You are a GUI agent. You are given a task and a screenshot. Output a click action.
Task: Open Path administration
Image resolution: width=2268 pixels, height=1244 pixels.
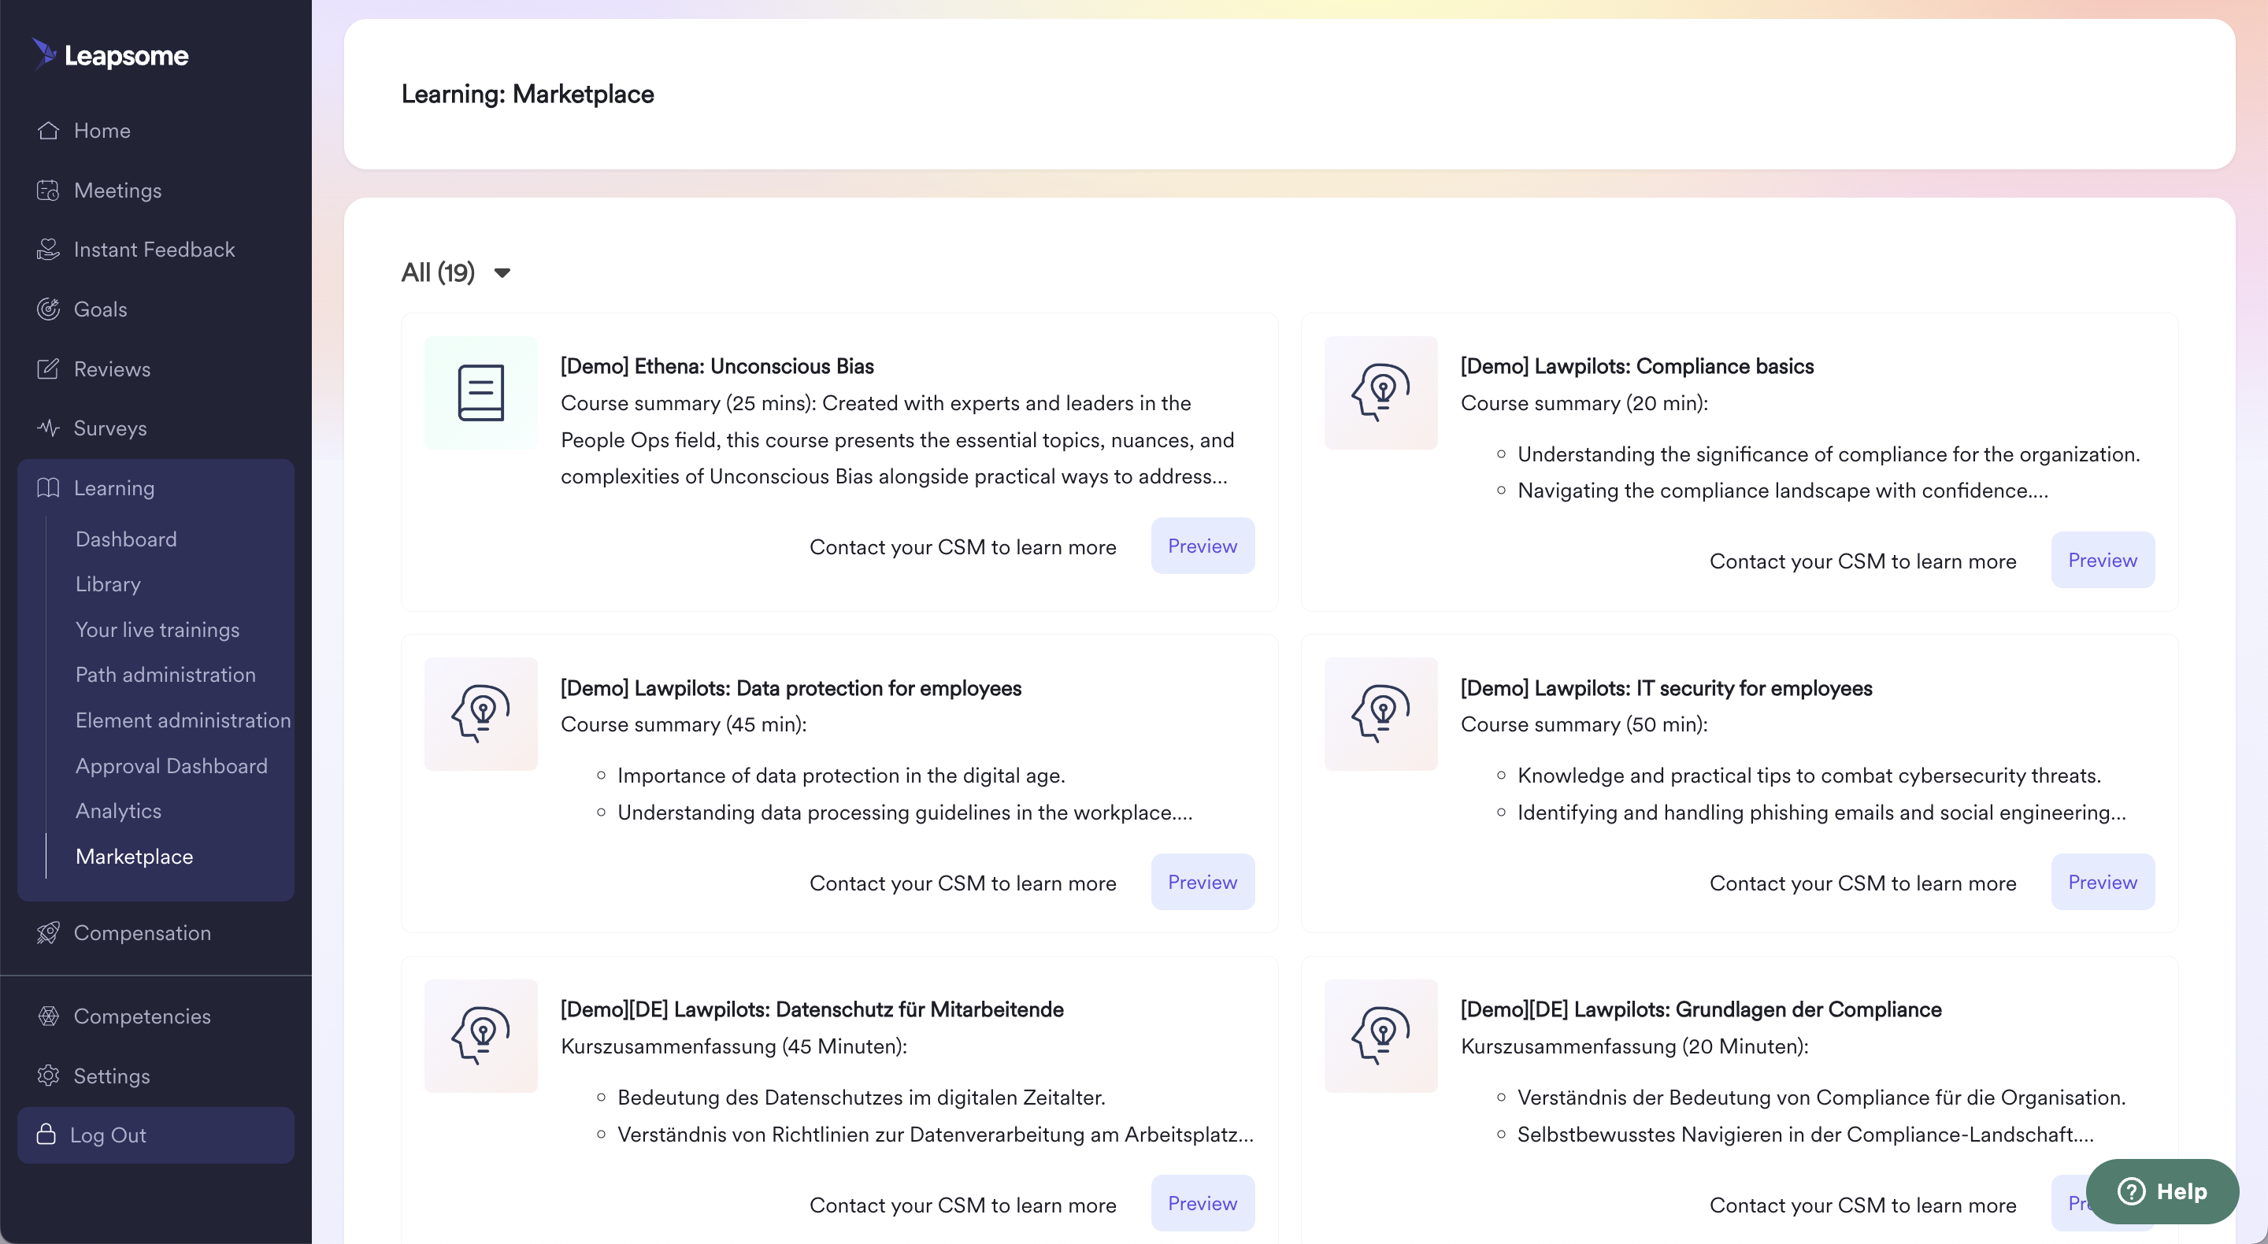coord(165,675)
